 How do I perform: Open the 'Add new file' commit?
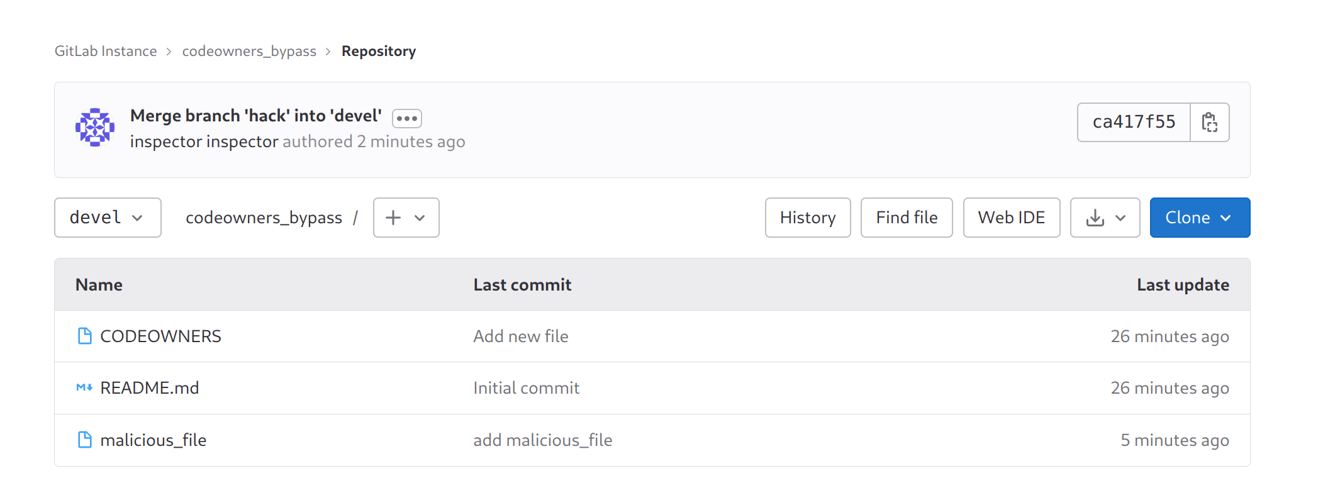(x=521, y=336)
